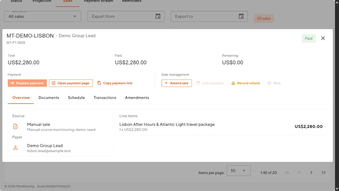Click the Export from date field
The image size is (339, 191).
[x=126, y=16]
